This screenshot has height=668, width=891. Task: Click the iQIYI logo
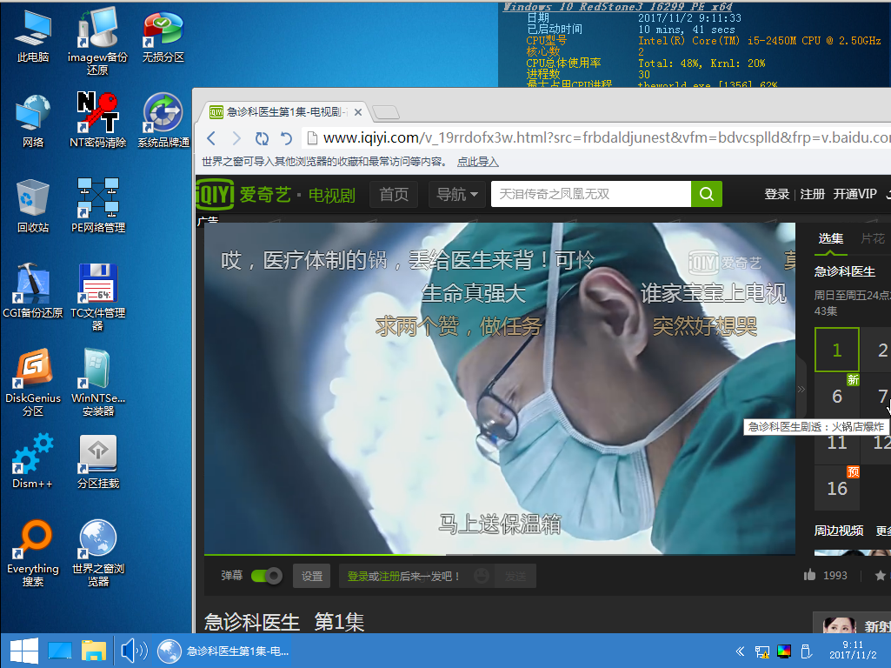[x=215, y=195]
